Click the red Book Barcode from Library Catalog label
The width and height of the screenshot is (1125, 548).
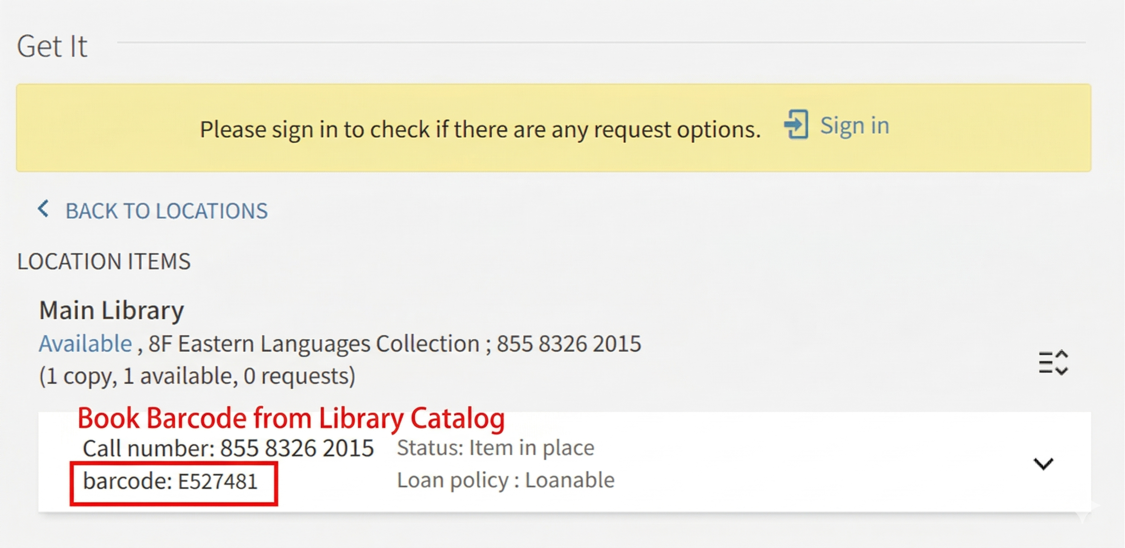[291, 418]
